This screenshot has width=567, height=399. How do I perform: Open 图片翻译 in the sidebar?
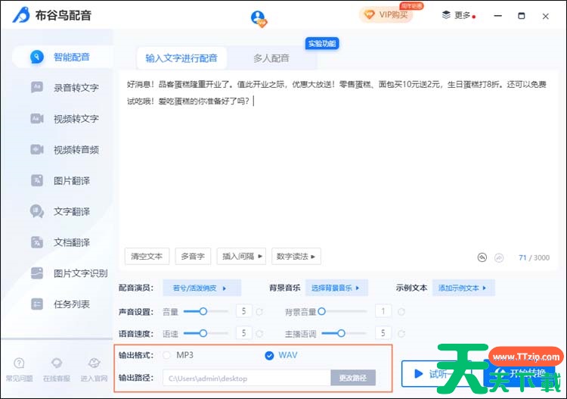click(60, 180)
